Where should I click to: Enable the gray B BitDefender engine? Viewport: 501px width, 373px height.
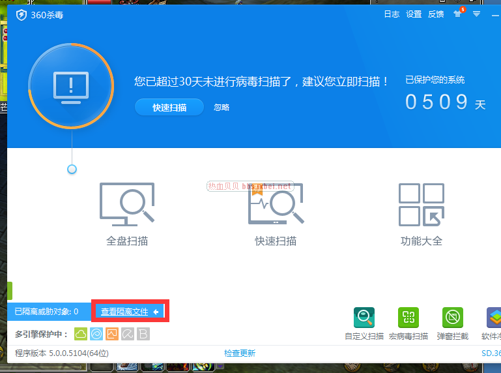pos(143,334)
